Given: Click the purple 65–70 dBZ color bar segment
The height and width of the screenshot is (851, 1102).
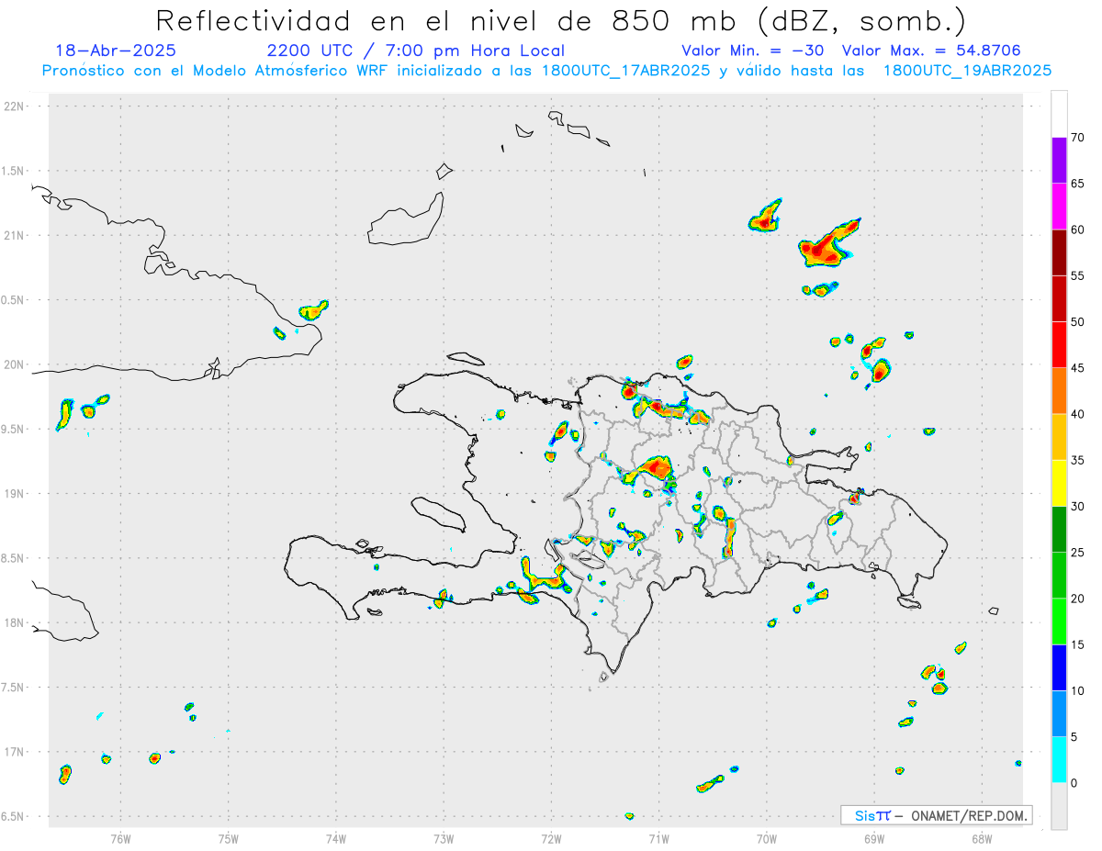Looking at the screenshot, I should click(x=1059, y=161).
